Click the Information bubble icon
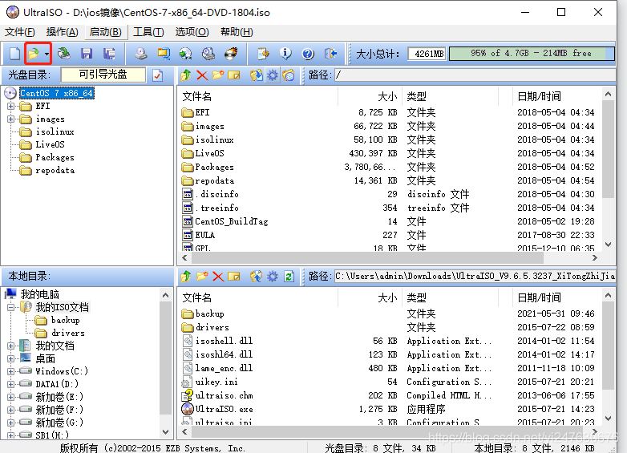Screen dimensions: 627x453 pos(285,54)
